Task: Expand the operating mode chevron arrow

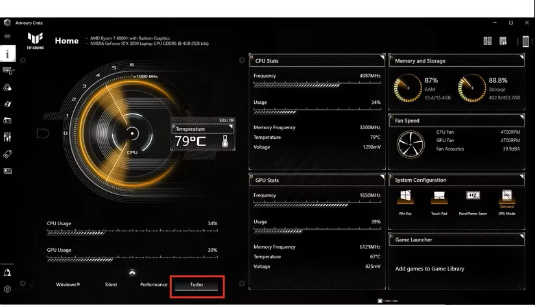Action: click(x=132, y=272)
